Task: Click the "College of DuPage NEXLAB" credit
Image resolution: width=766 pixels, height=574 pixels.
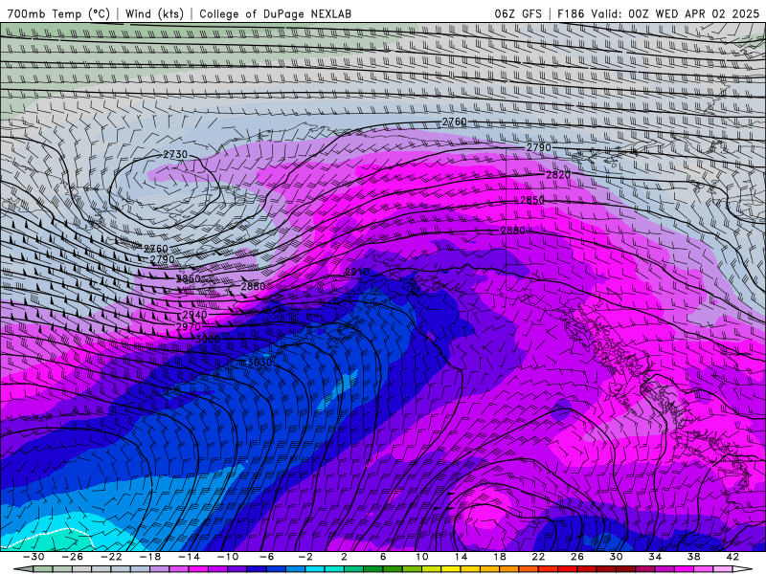Action: (x=275, y=14)
